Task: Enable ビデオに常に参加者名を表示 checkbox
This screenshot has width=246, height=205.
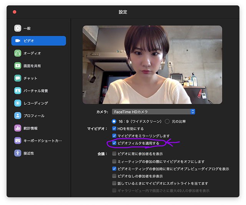Action: point(114,154)
